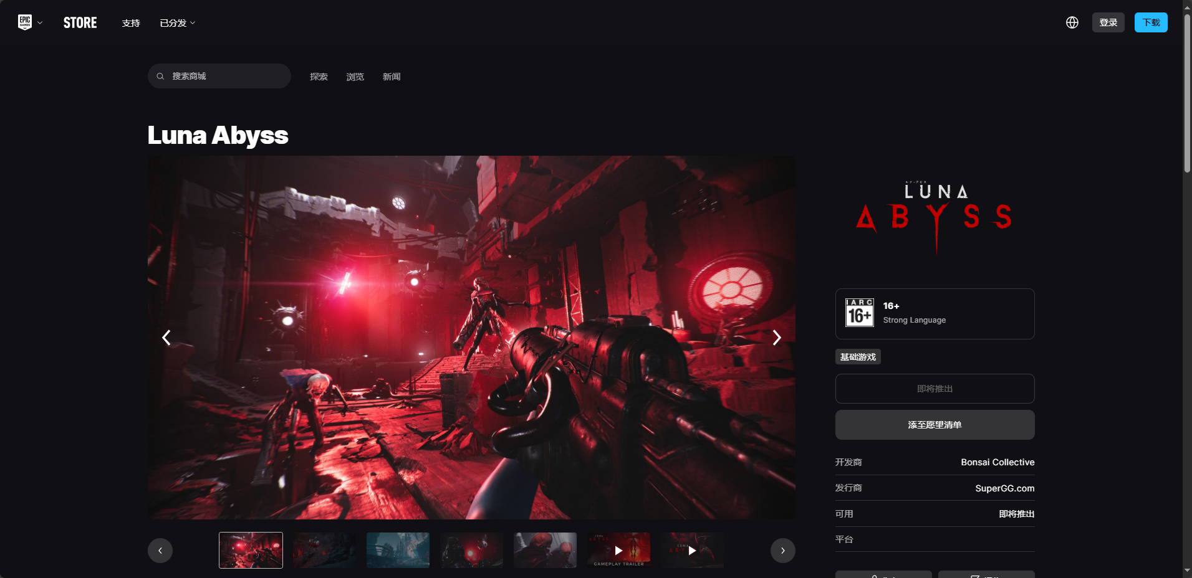Click the Luna Abyss logo image

(935, 217)
